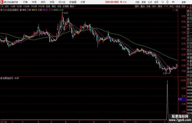Click the MA20: 3.78 indicator label
Image resolution: width=192 pixels, height=123 pixels.
tap(48, 10)
